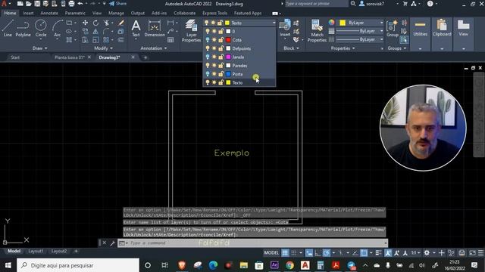The width and height of the screenshot is (485, 272).
Task: Toggle polar tracking in the status bar
Action: (x=327, y=253)
